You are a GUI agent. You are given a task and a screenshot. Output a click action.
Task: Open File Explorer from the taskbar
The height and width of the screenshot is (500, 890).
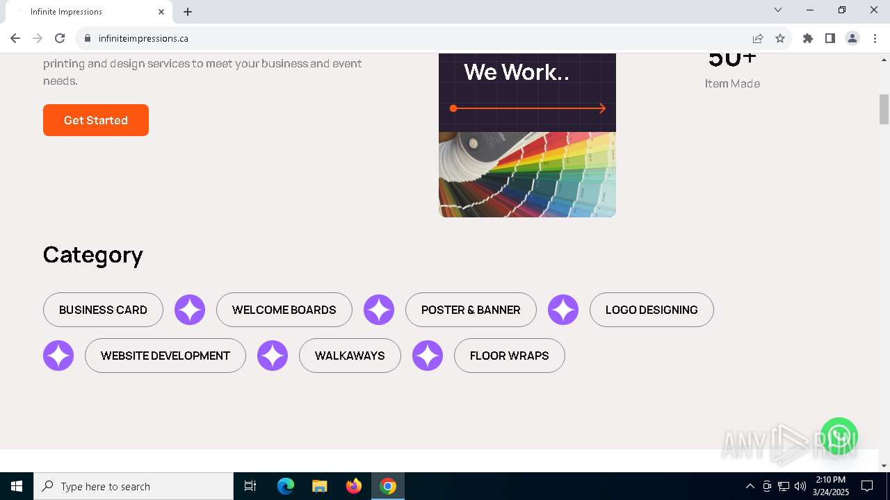(319, 486)
